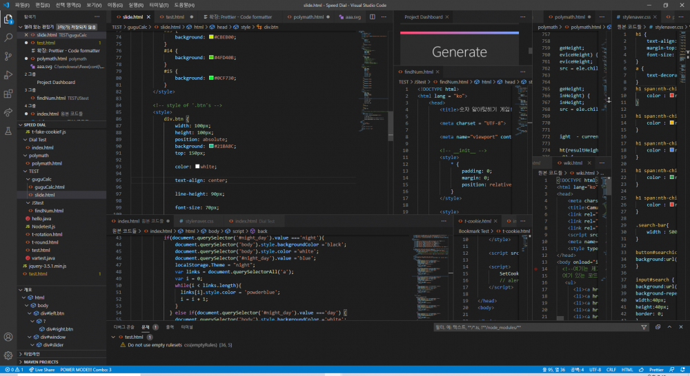
Task: Open the Live Share view icon in the activity bar
Action: tap(8, 112)
